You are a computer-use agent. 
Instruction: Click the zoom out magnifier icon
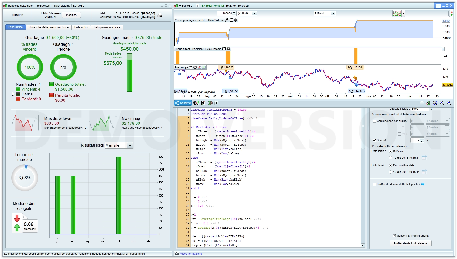pos(442,103)
